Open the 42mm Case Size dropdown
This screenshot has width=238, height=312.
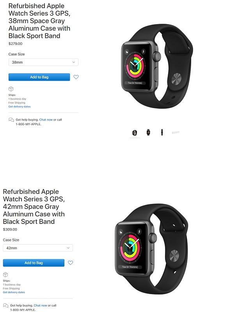[x=38, y=248]
